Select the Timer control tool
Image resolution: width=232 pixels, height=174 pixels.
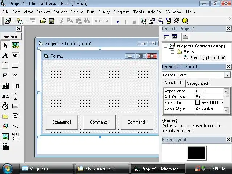[5, 106]
